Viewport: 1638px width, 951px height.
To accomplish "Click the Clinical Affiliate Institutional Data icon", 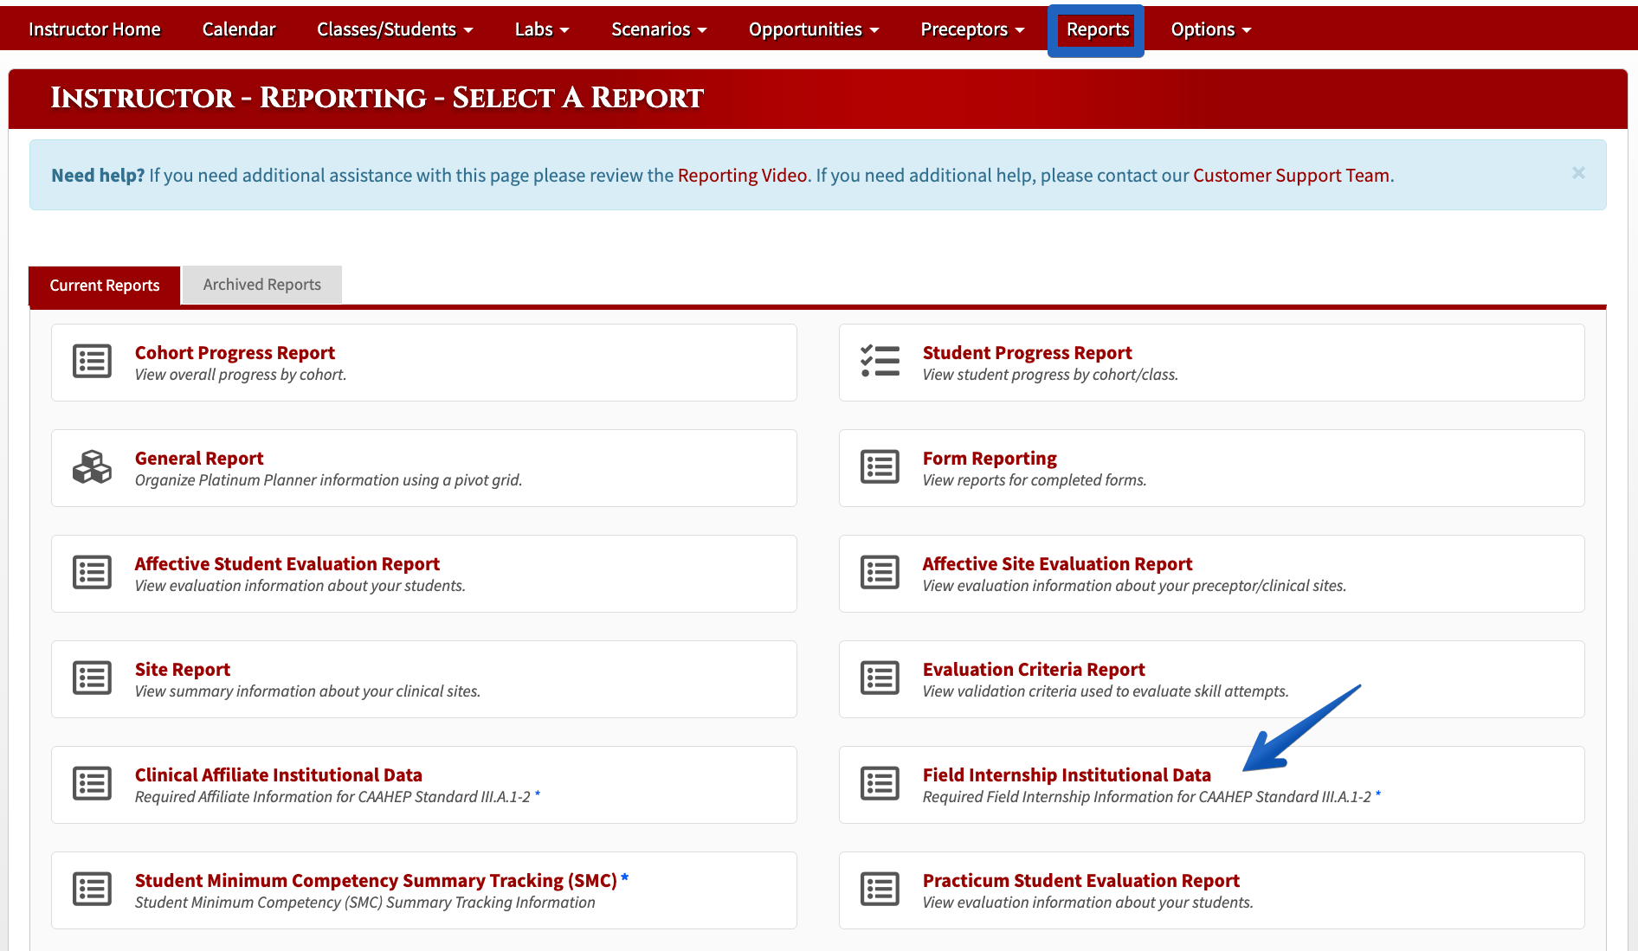I will tap(92, 784).
